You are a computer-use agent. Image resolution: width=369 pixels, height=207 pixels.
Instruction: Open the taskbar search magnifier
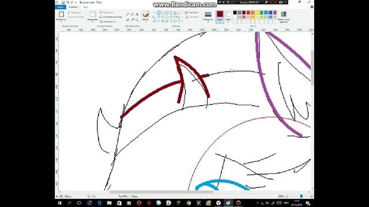pos(69,203)
